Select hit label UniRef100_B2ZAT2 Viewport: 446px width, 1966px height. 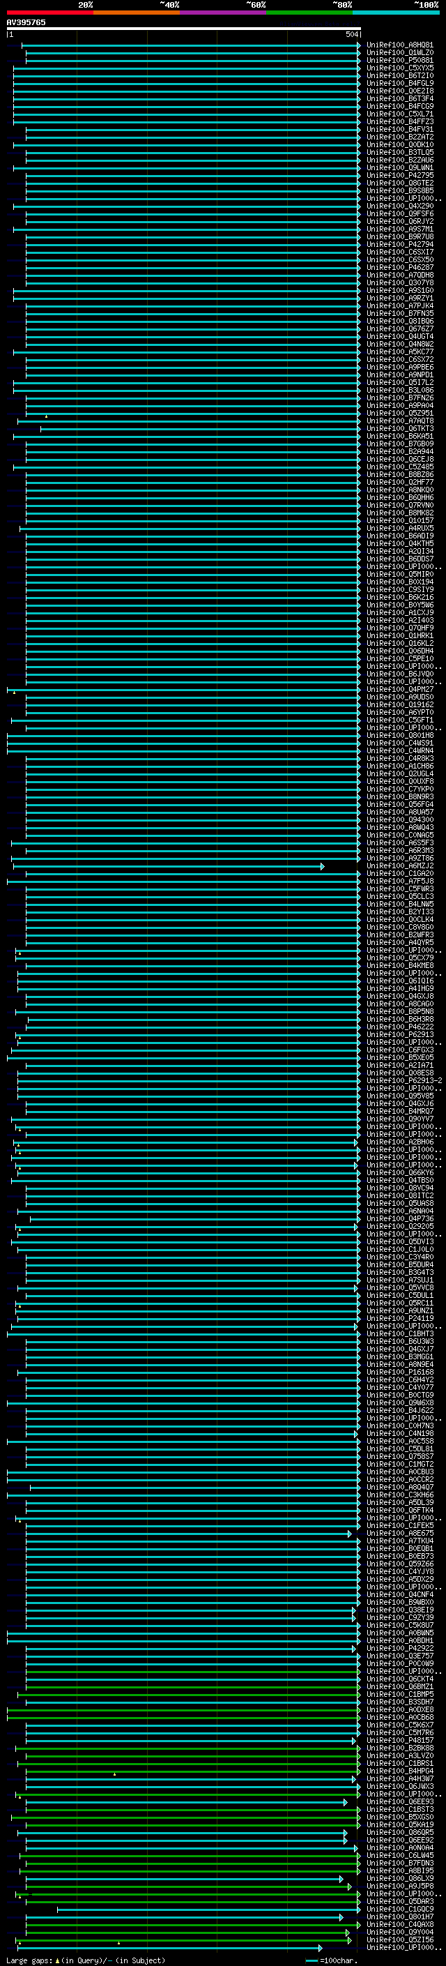pos(400,137)
